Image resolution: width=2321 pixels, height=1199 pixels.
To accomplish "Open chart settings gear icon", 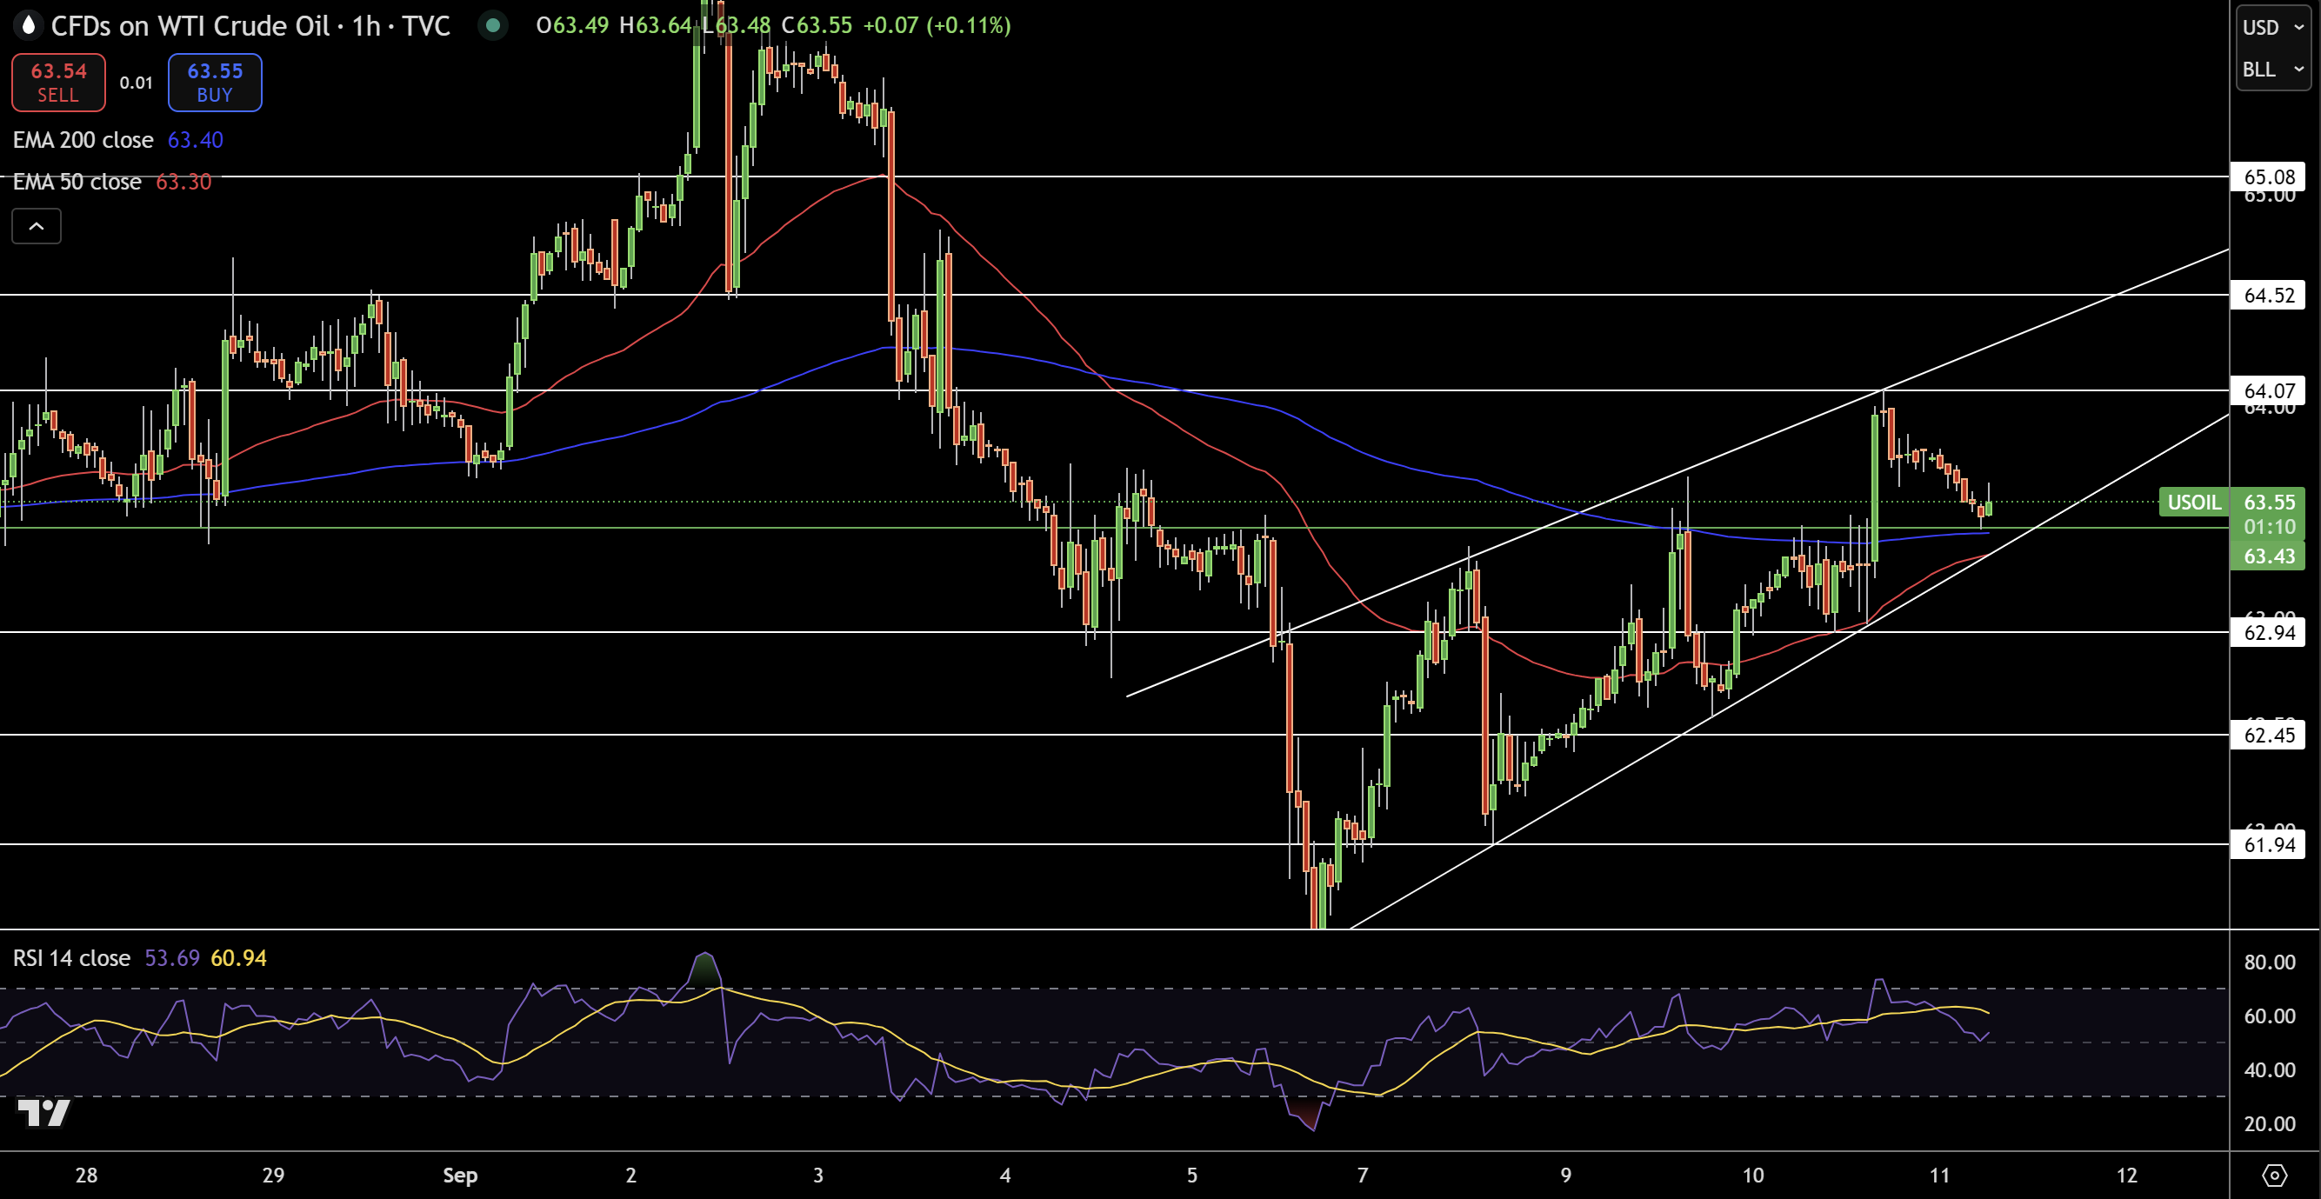I will pos(2275,1175).
